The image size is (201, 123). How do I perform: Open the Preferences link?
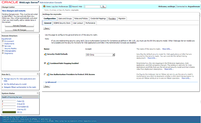[x=63, y=7]
